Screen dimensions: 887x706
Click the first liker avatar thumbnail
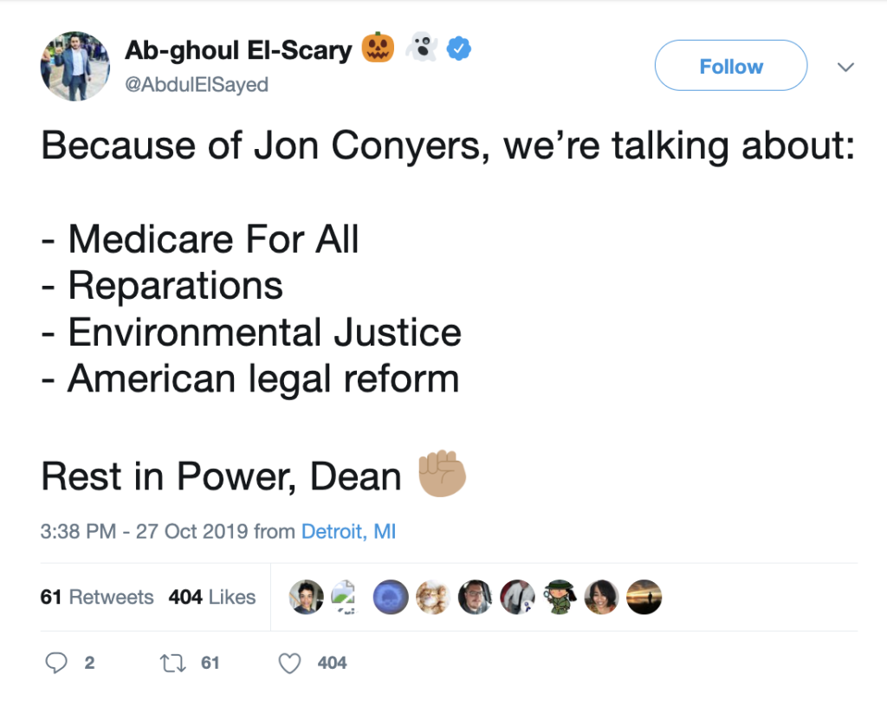click(306, 597)
